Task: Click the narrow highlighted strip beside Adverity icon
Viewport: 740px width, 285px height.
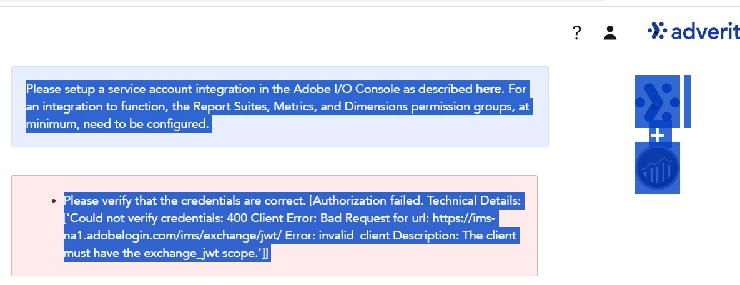Action: (x=687, y=101)
